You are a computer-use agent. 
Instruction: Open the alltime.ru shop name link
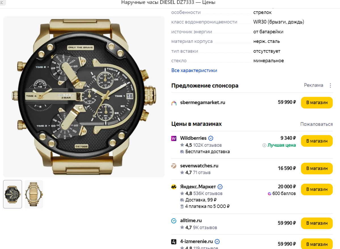[x=191, y=220]
